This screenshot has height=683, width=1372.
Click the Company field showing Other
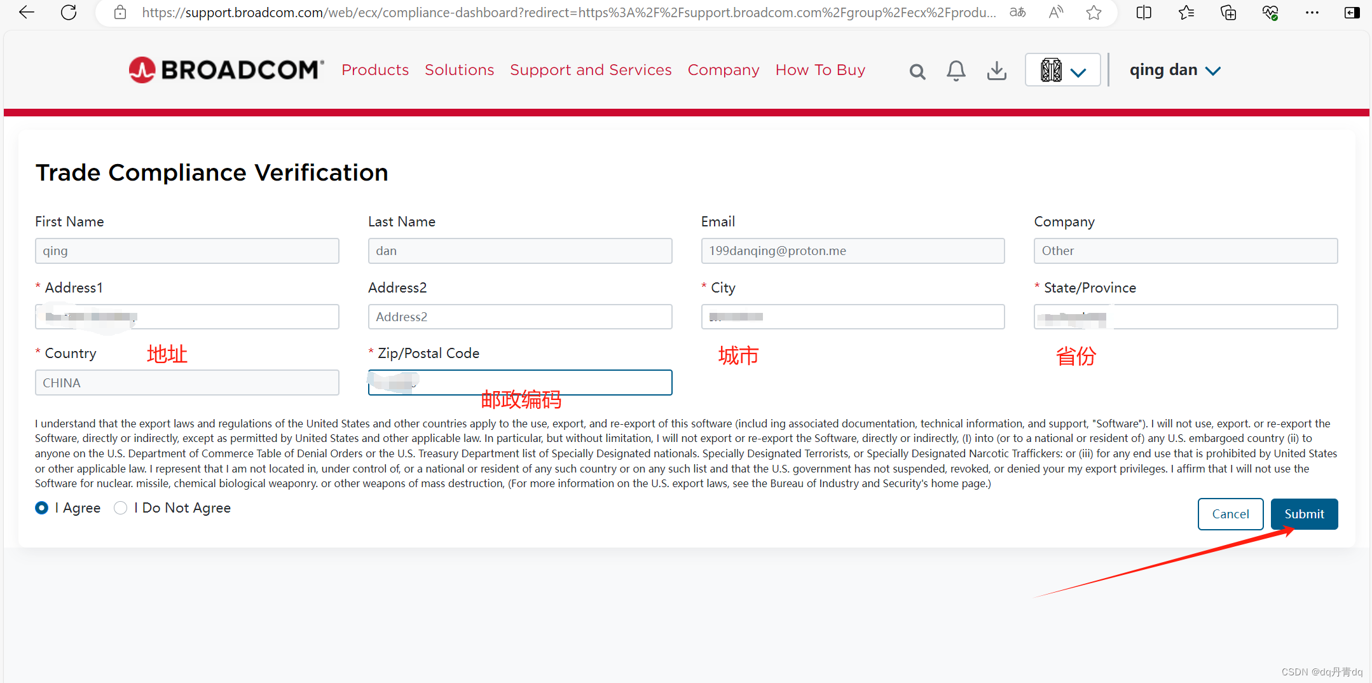point(1186,251)
